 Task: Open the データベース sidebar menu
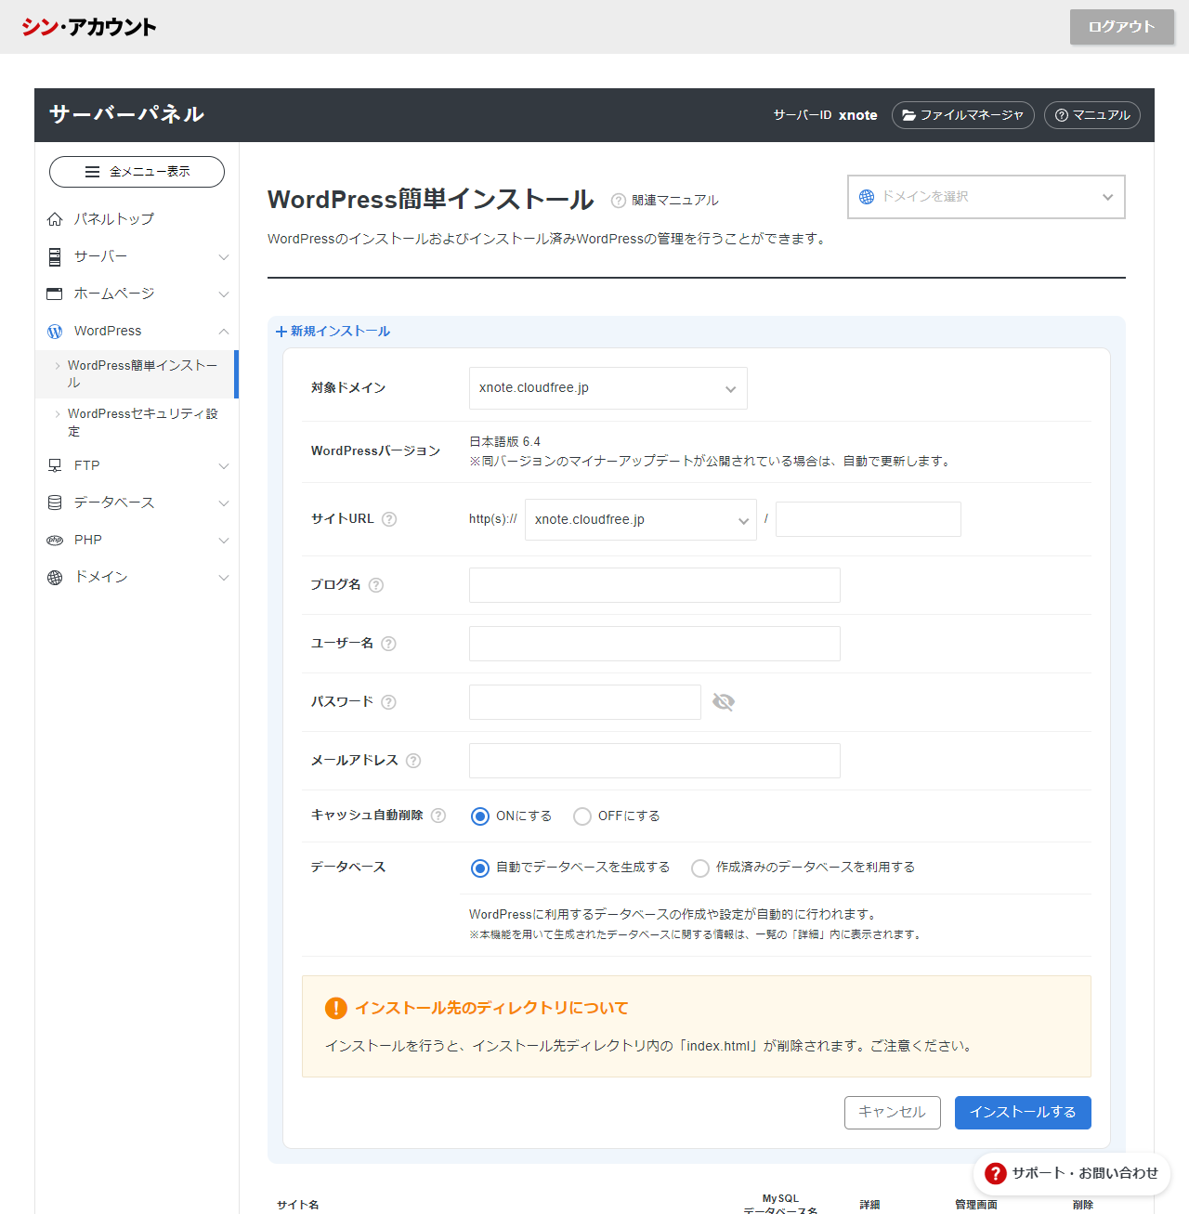[x=137, y=503]
